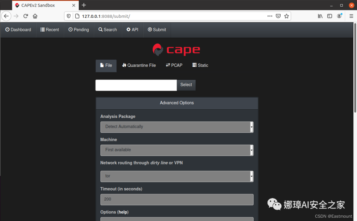
Task: Click the Timeout seconds field
Action: 177,200
